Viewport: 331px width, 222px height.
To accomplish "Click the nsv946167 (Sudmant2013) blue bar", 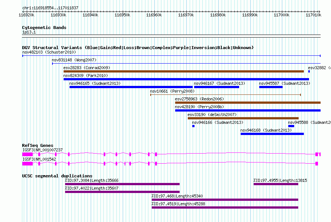I will tap(216, 87).
